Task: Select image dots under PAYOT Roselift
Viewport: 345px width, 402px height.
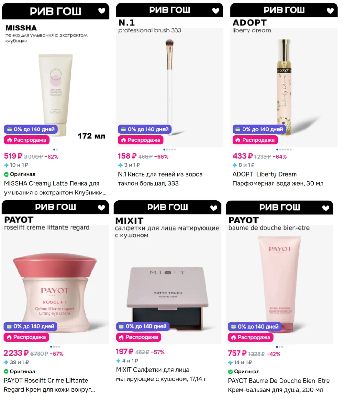Action: pos(55,347)
